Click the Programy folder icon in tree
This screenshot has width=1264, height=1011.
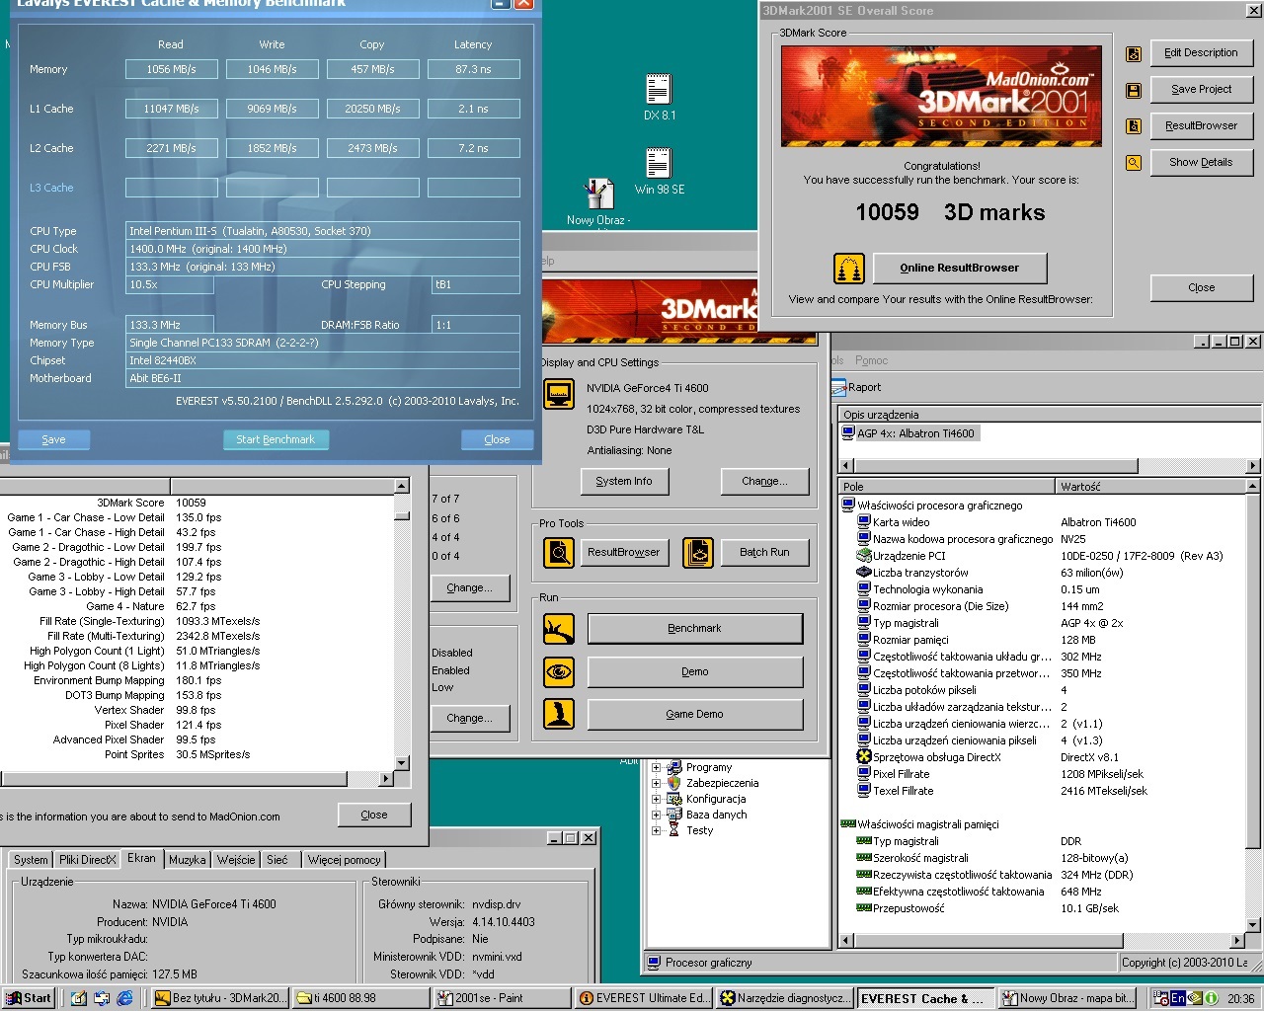pos(674,767)
